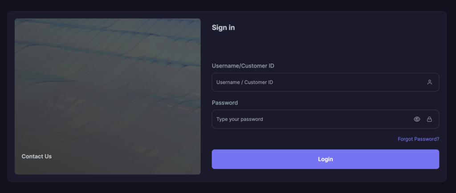
Task: Show the typed password using the eye toggle
Action: coord(417,119)
